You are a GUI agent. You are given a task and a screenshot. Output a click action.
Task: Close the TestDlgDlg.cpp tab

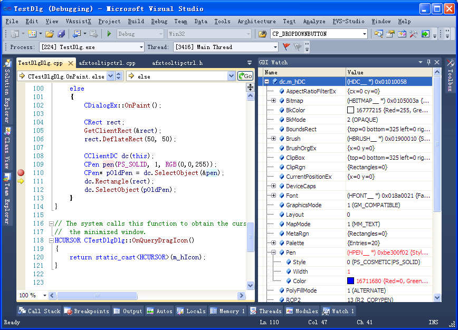(x=71, y=63)
